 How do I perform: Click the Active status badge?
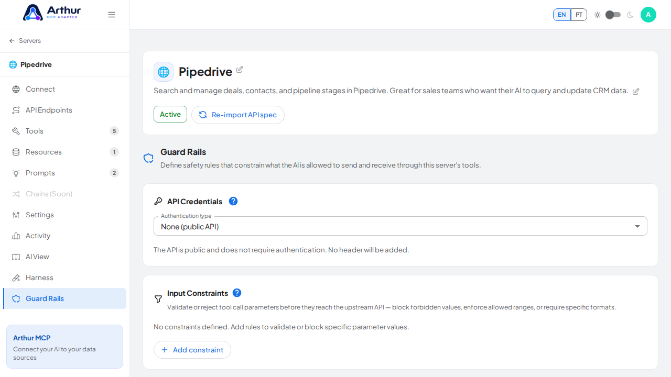(170, 114)
